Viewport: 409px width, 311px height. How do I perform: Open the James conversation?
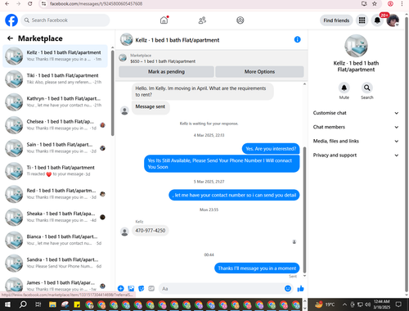pos(56,285)
